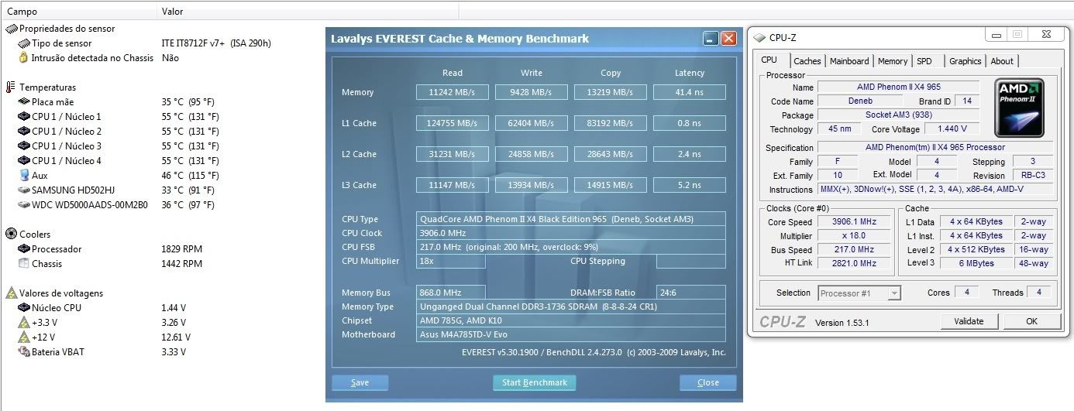Click the AMD Phenom II logo in CPU-Z

click(x=1020, y=108)
